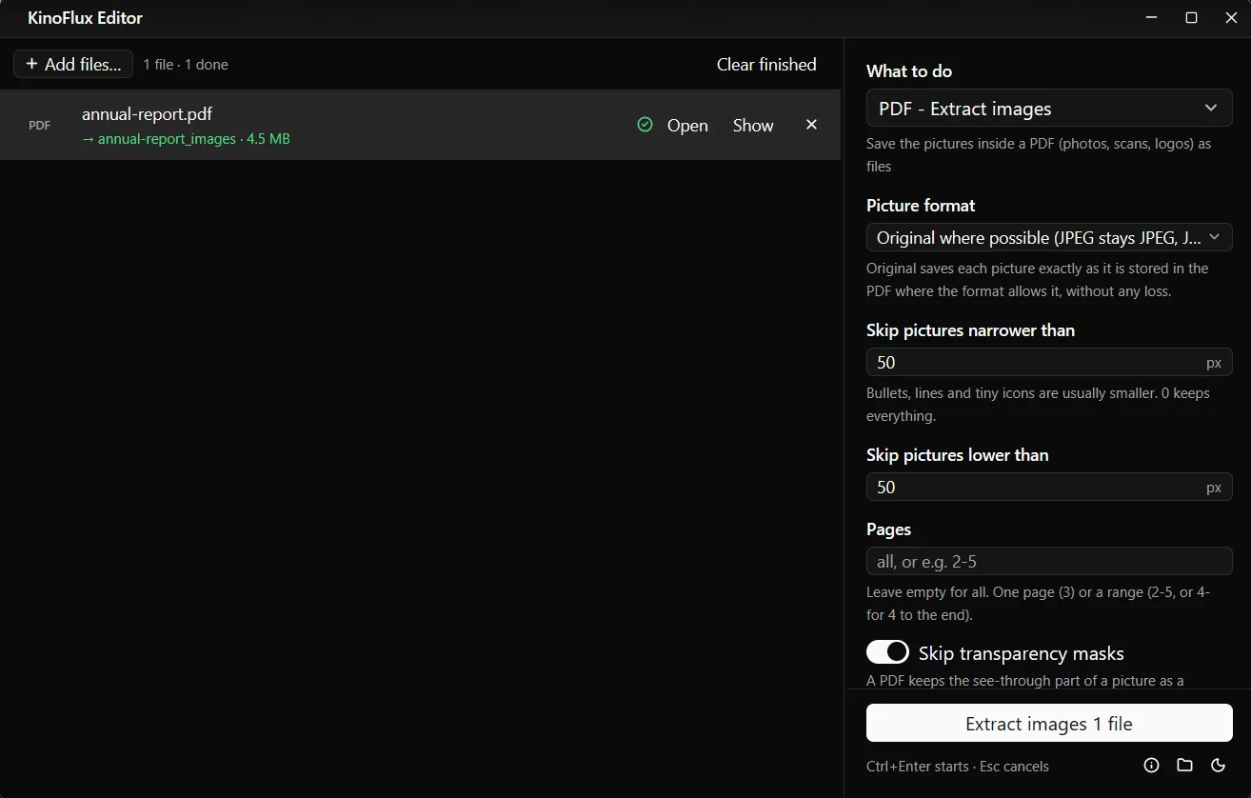Close the KinoFlux Editor window
1251x798 pixels.
1231,18
